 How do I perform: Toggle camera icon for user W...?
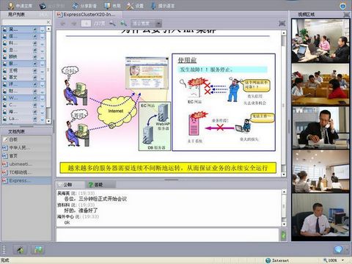click(35, 98)
